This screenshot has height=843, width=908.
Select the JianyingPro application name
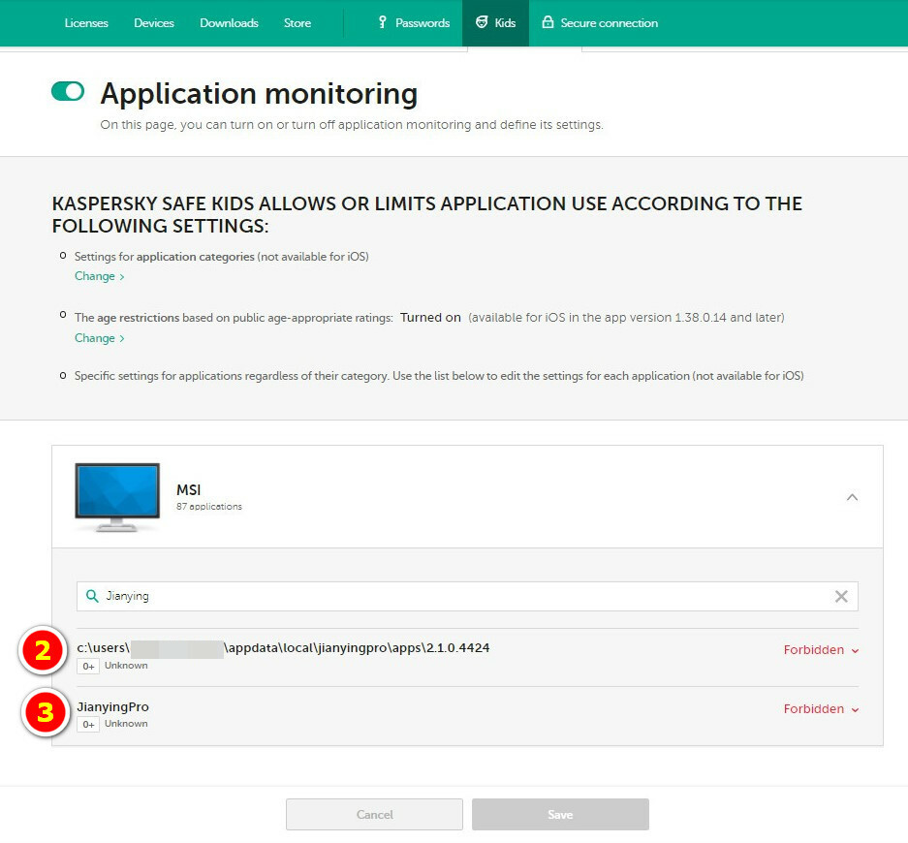(x=113, y=707)
